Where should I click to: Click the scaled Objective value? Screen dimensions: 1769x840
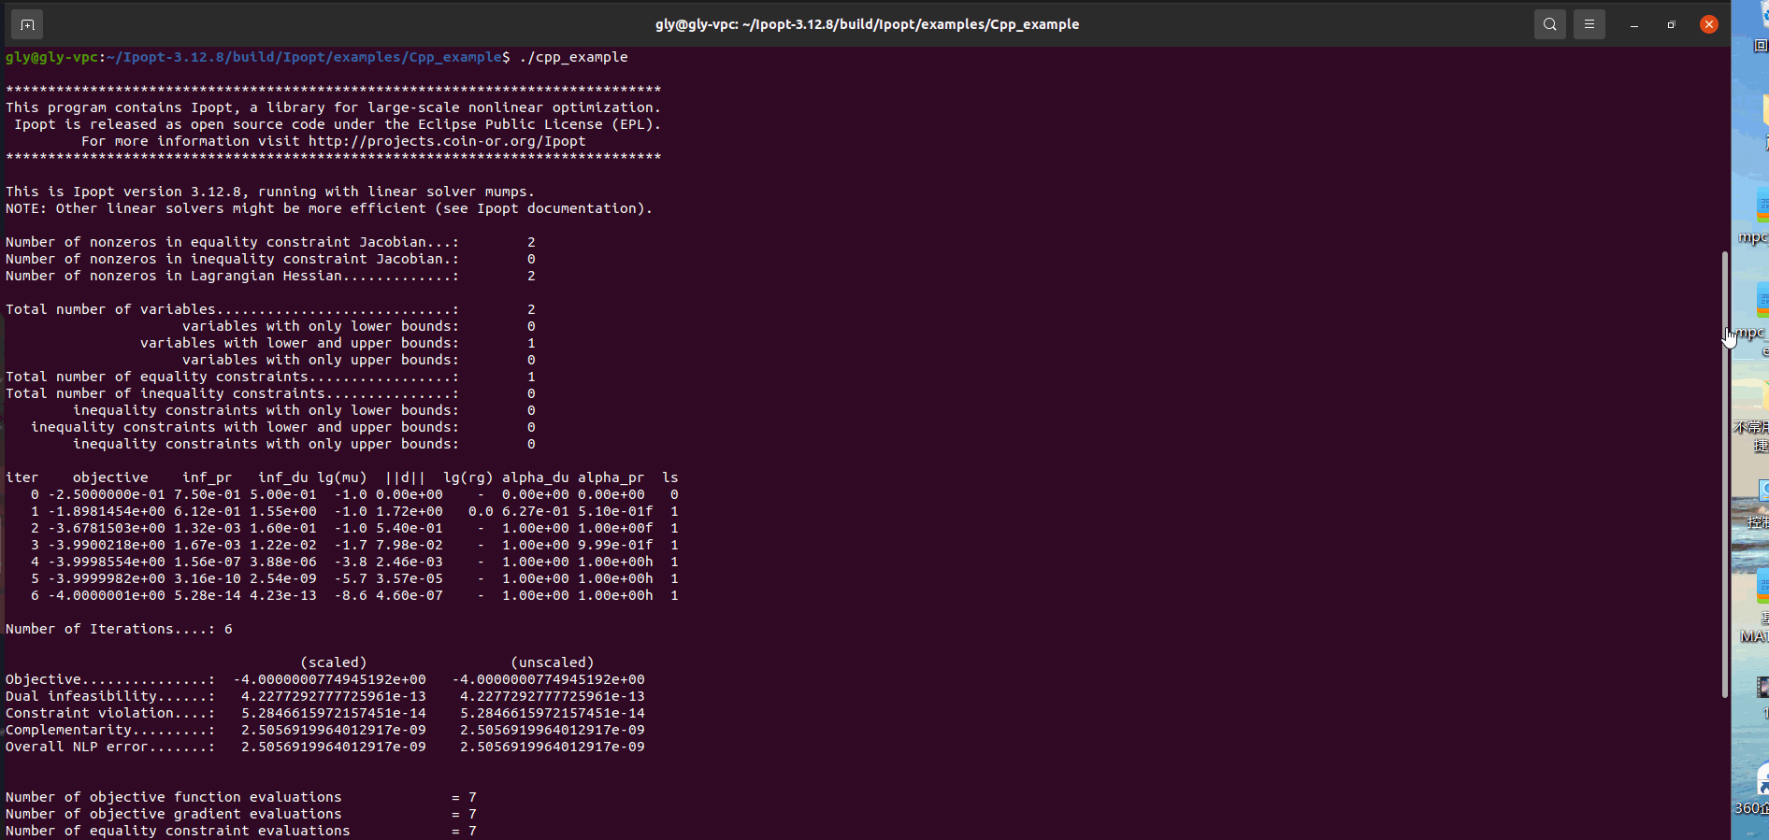tap(329, 679)
